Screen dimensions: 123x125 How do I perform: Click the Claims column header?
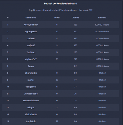click(75, 17)
